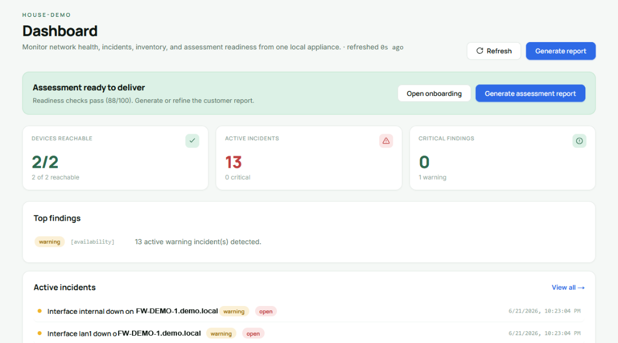
Task: Click the 'refreshed 0s ago' status text
Action: (375, 47)
